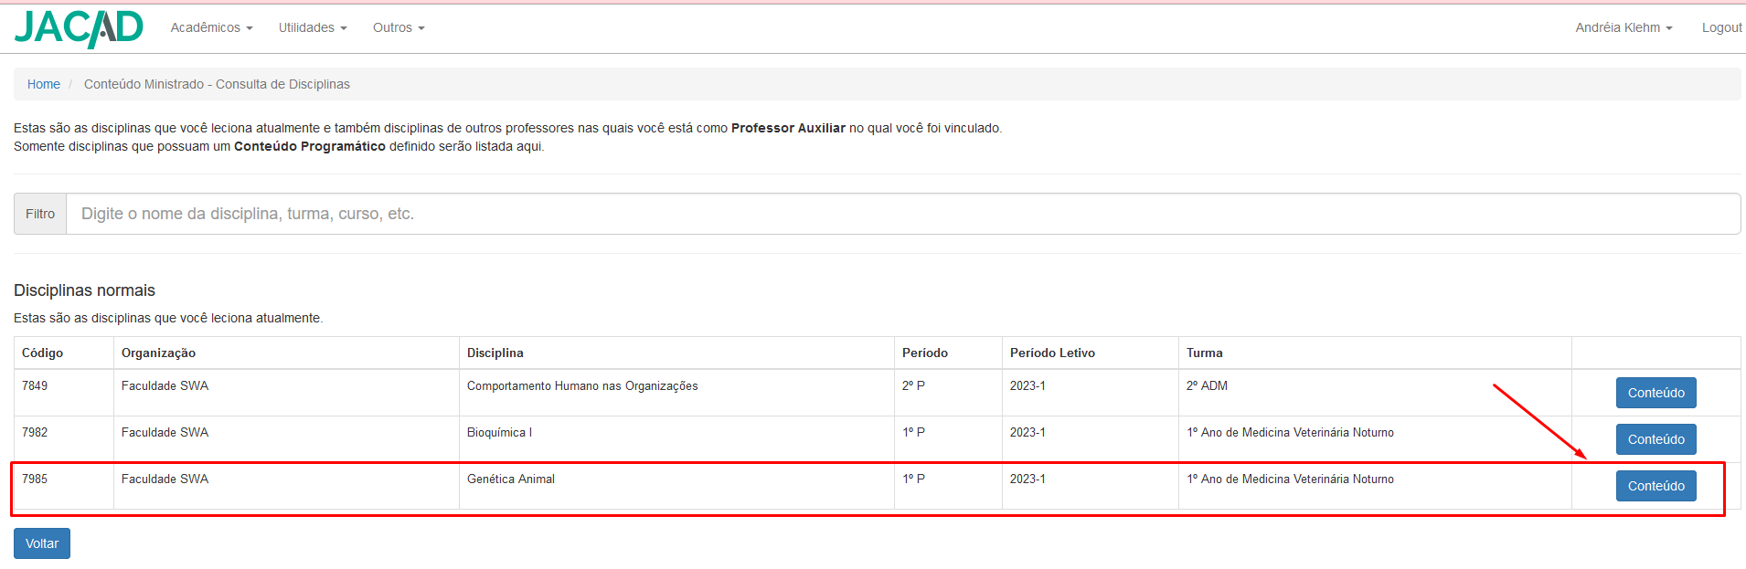Click the JACAD logo

pos(79,28)
